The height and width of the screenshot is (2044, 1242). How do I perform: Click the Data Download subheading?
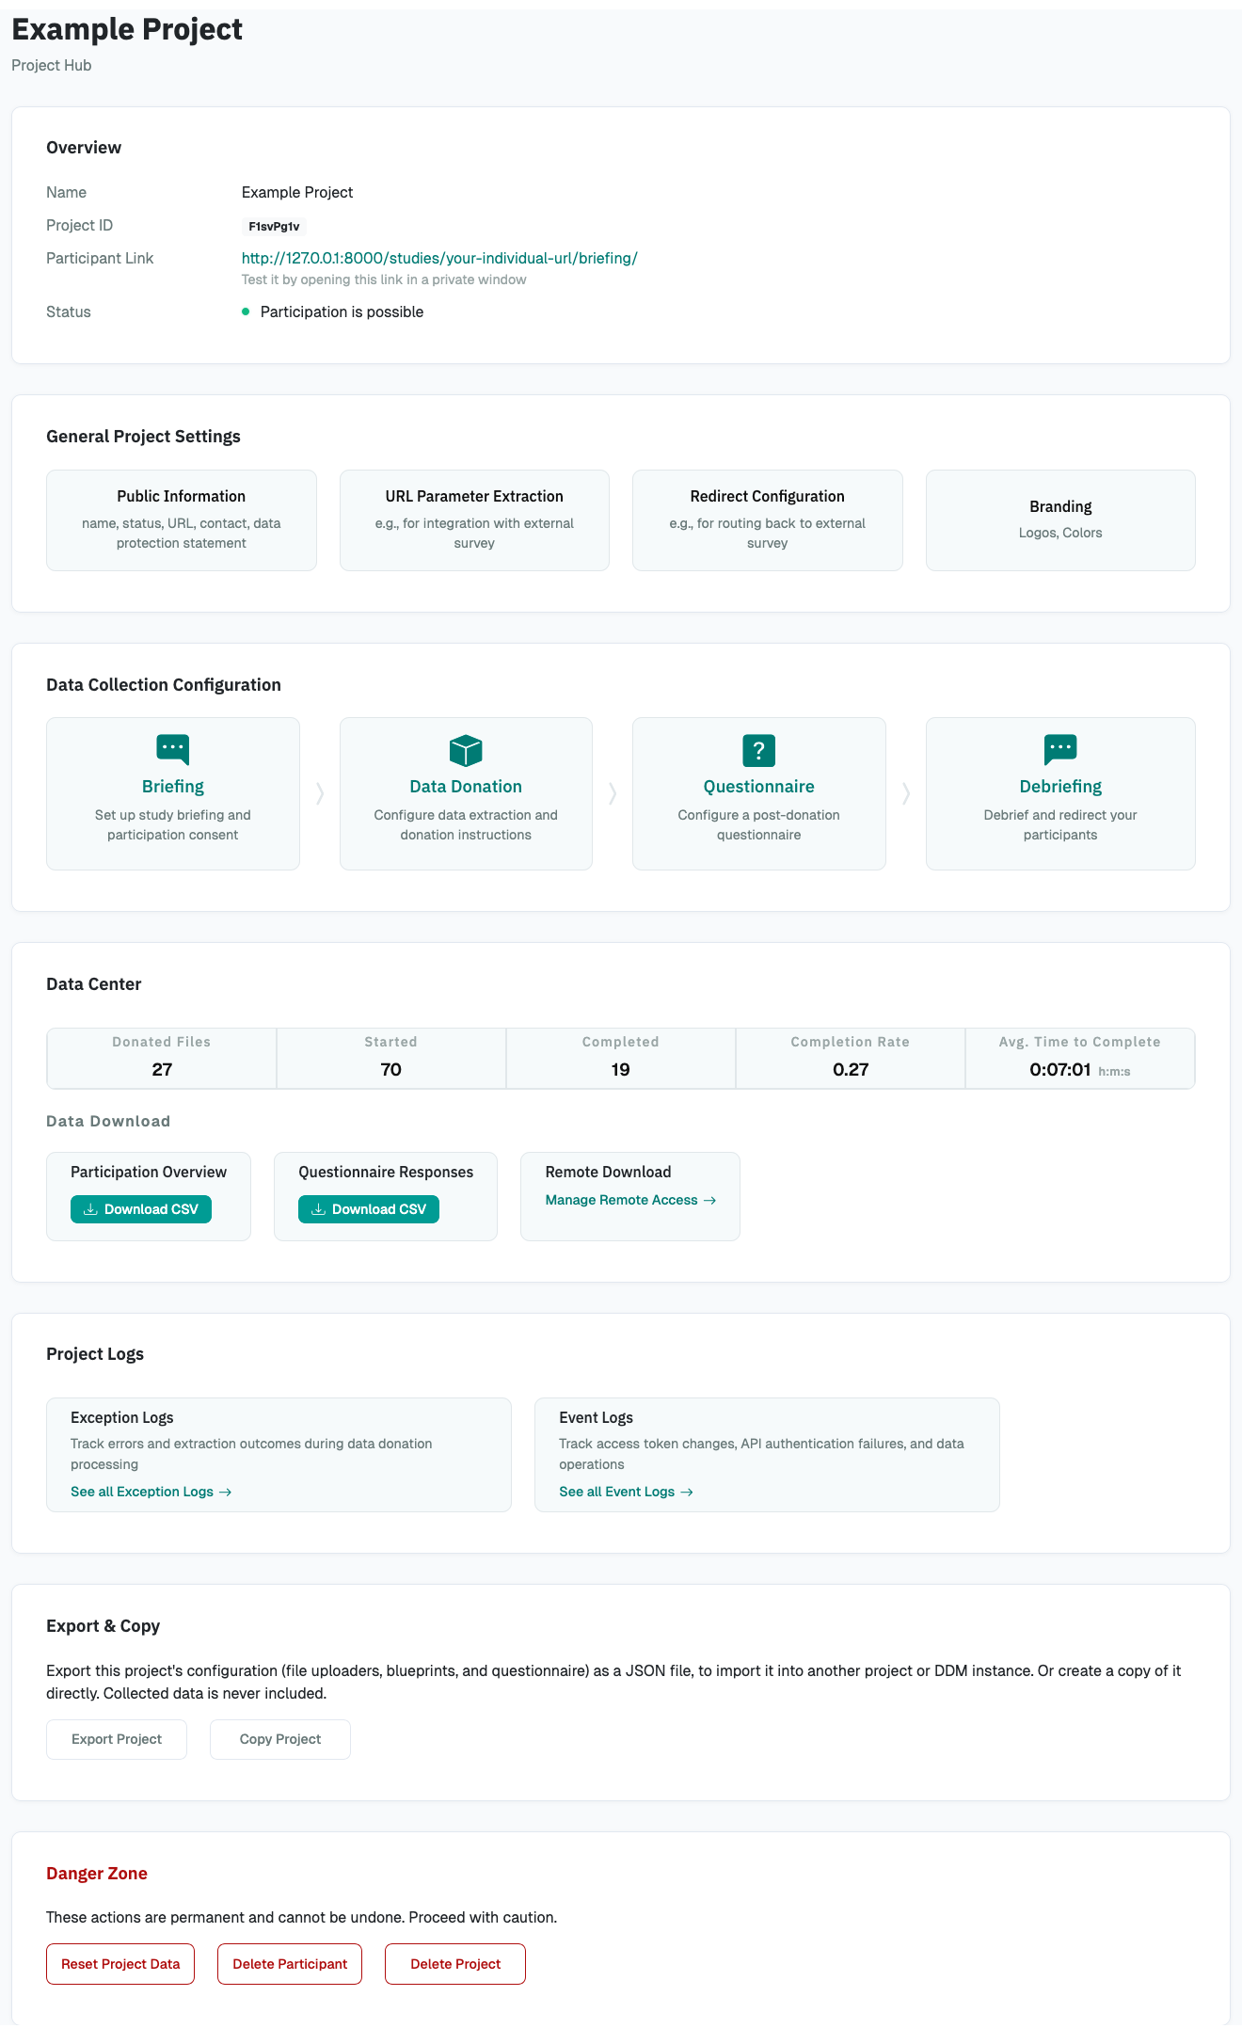point(108,1121)
